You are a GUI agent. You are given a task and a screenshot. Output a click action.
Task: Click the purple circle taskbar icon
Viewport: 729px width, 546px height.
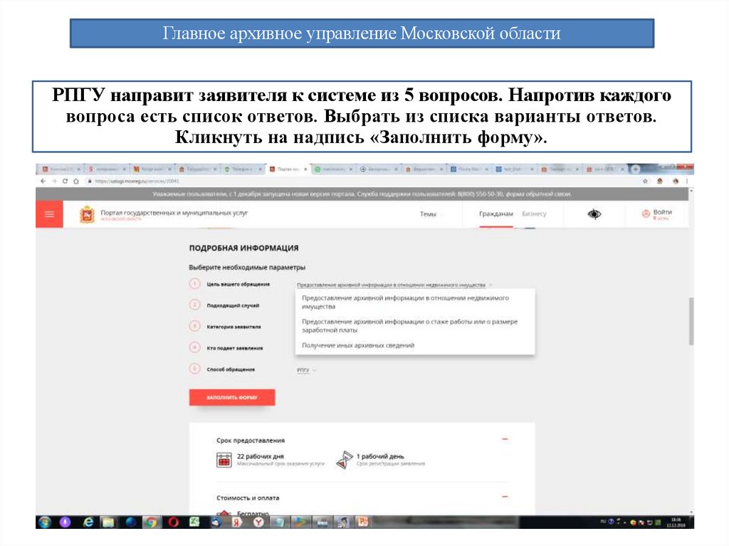pos(65,523)
